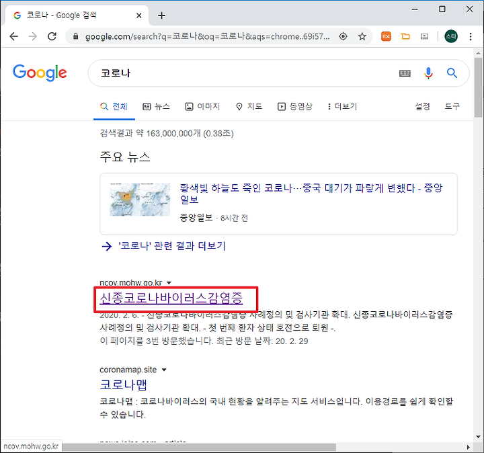Start voice search with microphone icon
Viewport: 484px width, 453px height.
[x=428, y=73]
